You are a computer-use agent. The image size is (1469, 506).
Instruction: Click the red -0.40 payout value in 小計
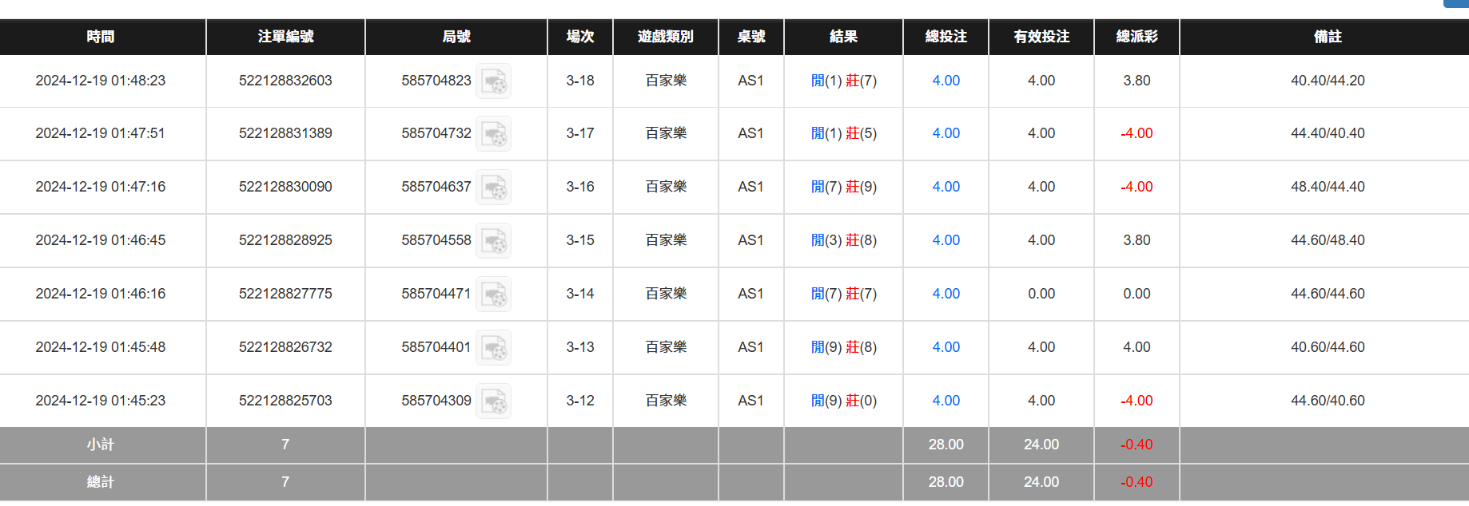[1136, 445]
